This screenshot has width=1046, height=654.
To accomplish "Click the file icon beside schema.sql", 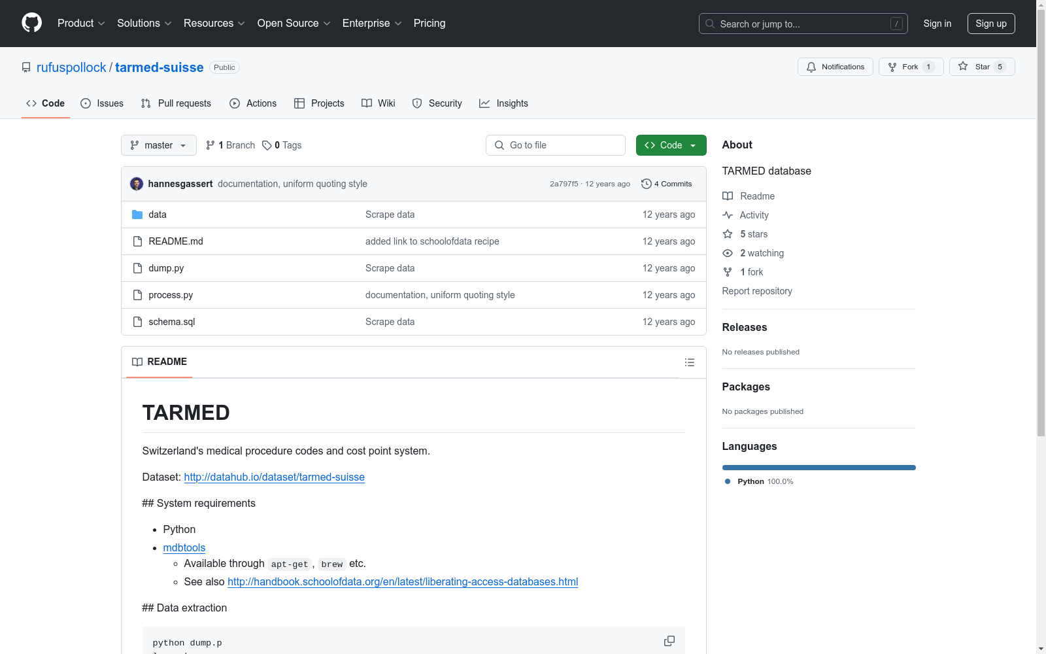I will click(137, 322).
